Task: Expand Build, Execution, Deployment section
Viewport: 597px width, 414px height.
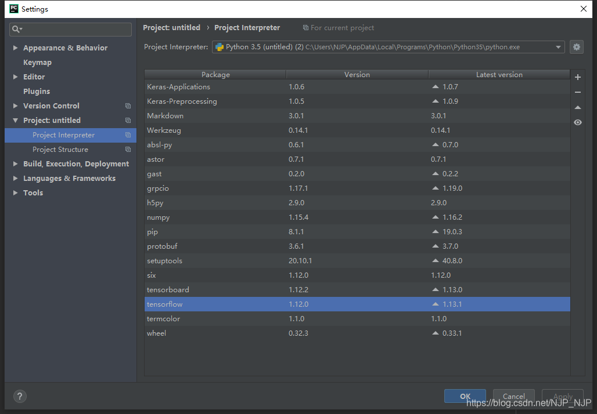Action: (15, 164)
